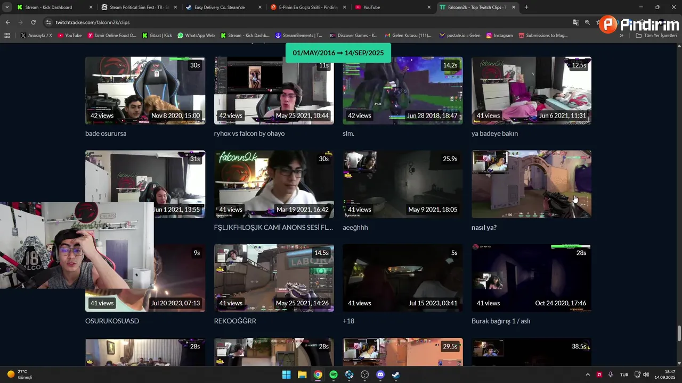Open the 'Burak bağırış 1 / aslı' title
The height and width of the screenshot is (383, 682).
[501, 321]
